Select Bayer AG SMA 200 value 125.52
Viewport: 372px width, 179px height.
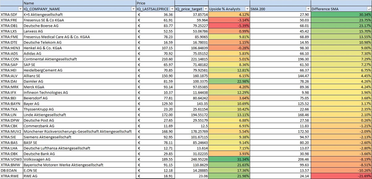(280, 104)
